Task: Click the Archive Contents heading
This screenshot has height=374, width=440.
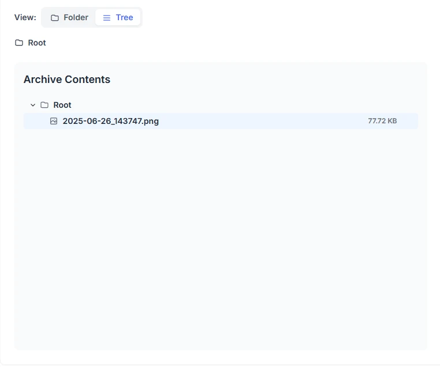Action: pos(67,80)
